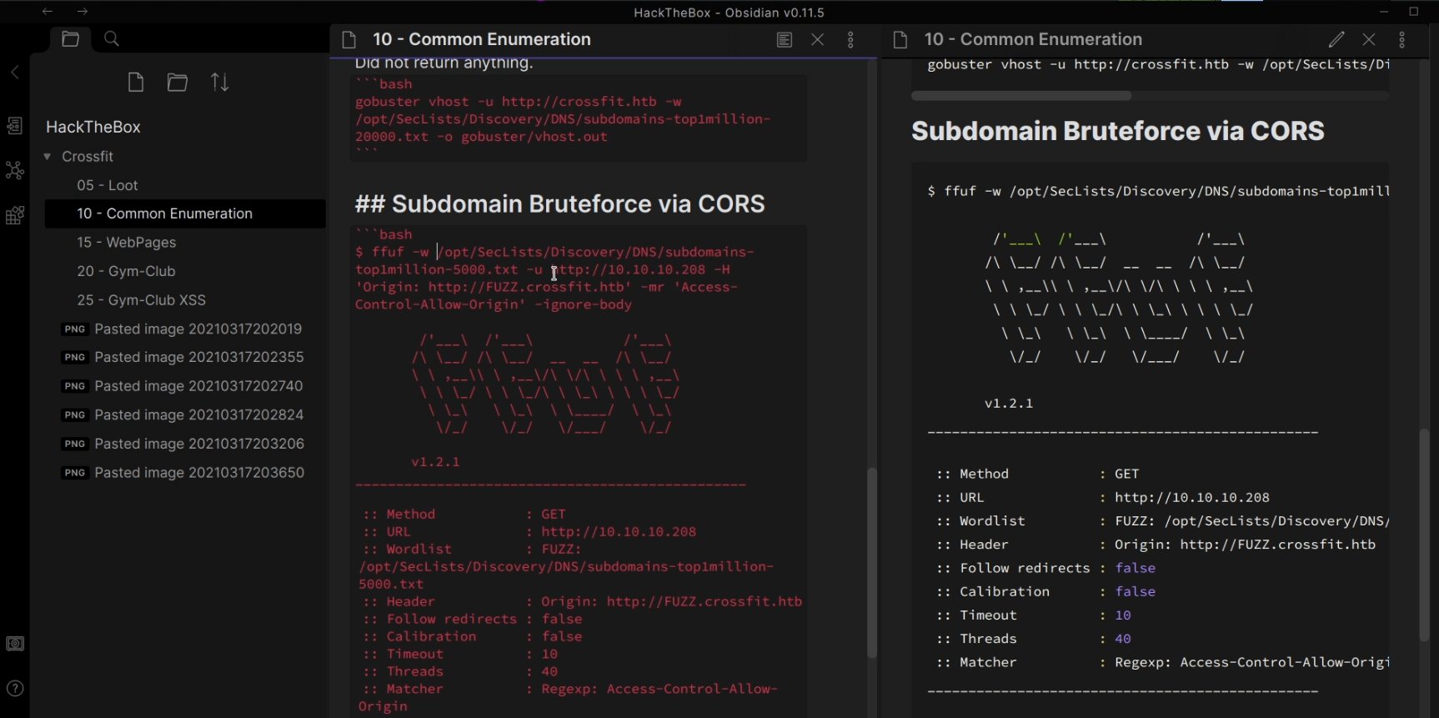Close the right preview pane

click(1369, 39)
